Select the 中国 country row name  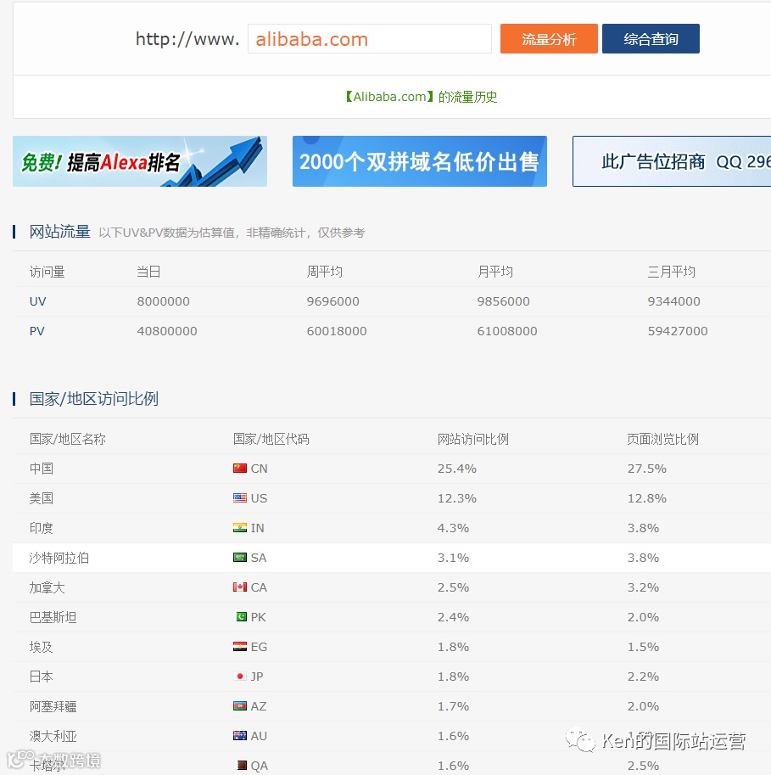point(41,468)
